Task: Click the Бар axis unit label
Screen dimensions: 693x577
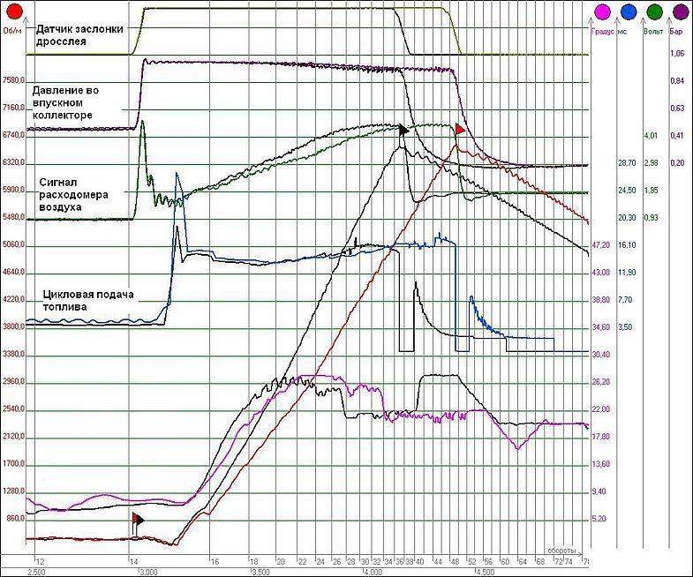Action: pyautogui.click(x=676, y=30)
